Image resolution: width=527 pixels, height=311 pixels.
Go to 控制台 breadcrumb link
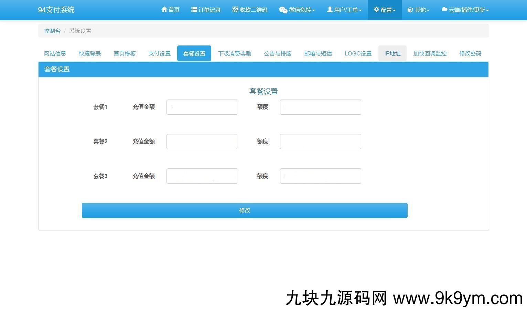pos(52,31)
